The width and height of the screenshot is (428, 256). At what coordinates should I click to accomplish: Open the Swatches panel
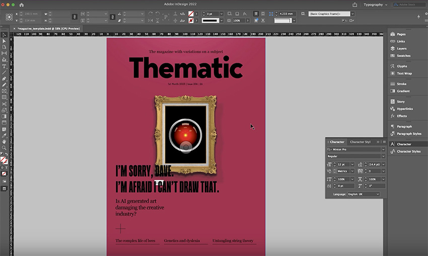(x=403, y=56)
